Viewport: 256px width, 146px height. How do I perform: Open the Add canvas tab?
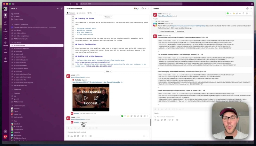pyautogui.click(x=81, y=13)
